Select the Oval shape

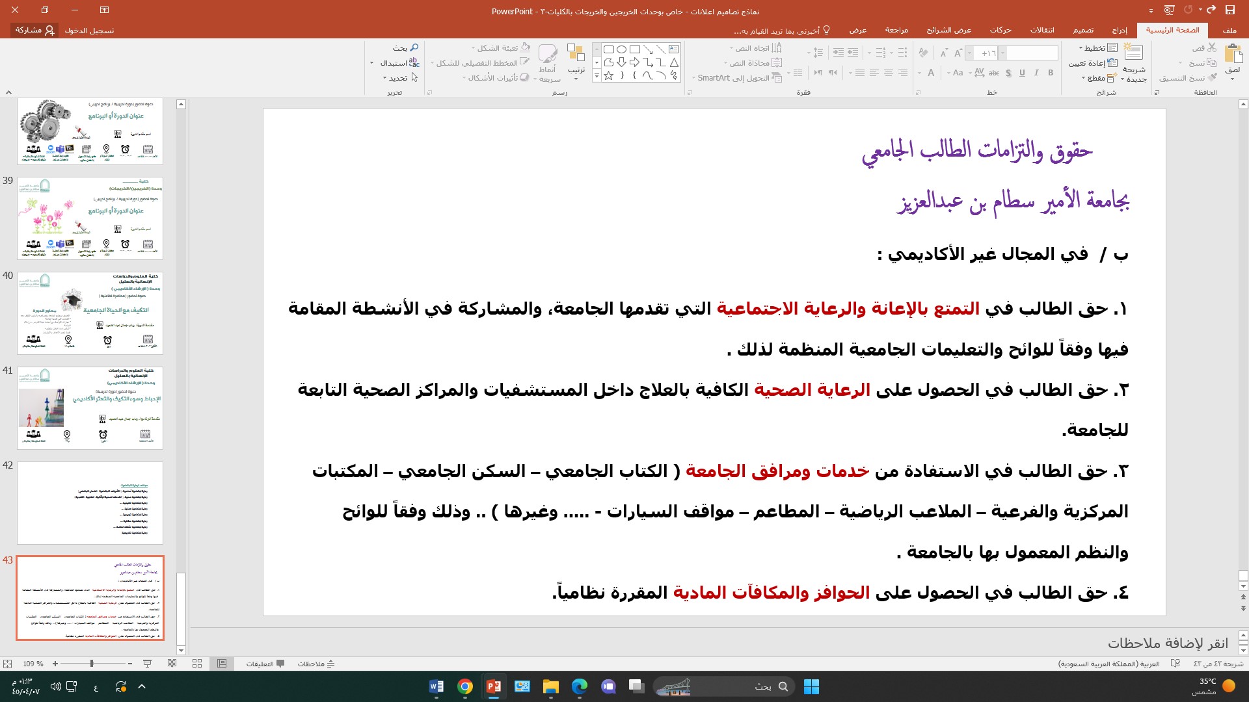coord(622,49)
